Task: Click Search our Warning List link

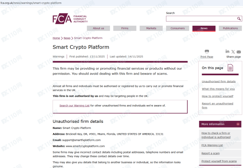Action: [x=74, y=105]
